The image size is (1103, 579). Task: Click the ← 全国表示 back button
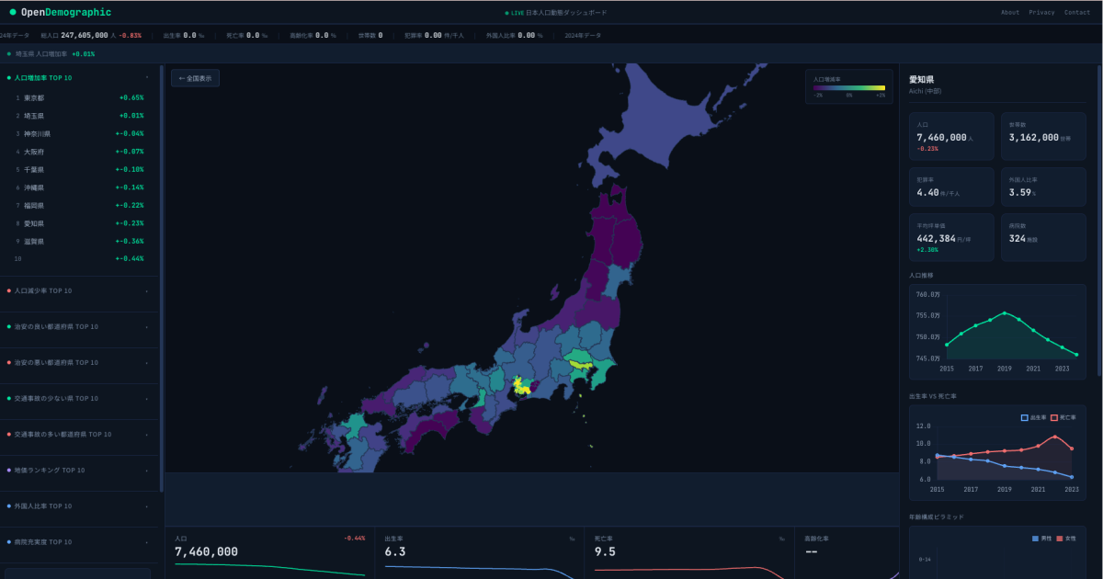coord(195,79)
